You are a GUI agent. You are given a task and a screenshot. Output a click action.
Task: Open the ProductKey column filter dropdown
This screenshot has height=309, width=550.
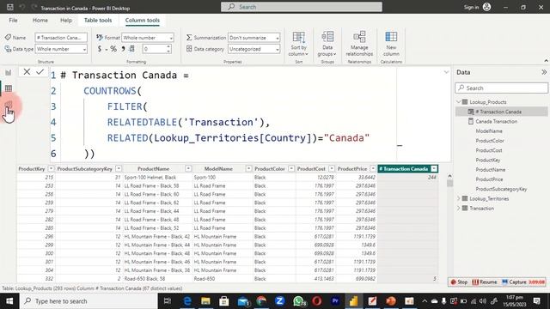pyautogui.click(x=52, y=169)
